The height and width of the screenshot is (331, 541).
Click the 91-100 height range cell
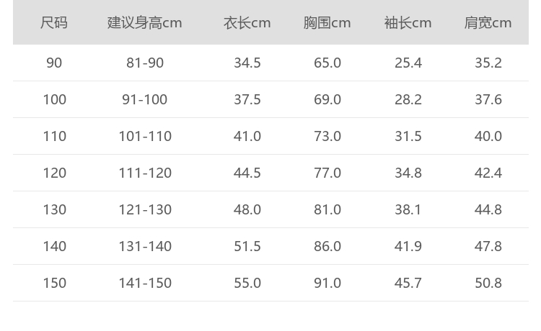point(145,99)
